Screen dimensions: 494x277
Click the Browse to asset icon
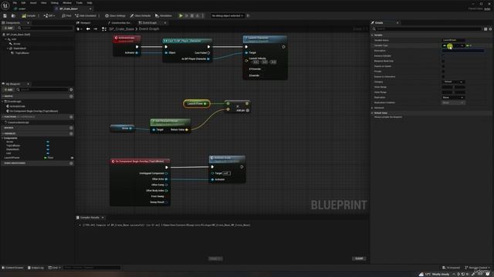[x=13, y=15]
